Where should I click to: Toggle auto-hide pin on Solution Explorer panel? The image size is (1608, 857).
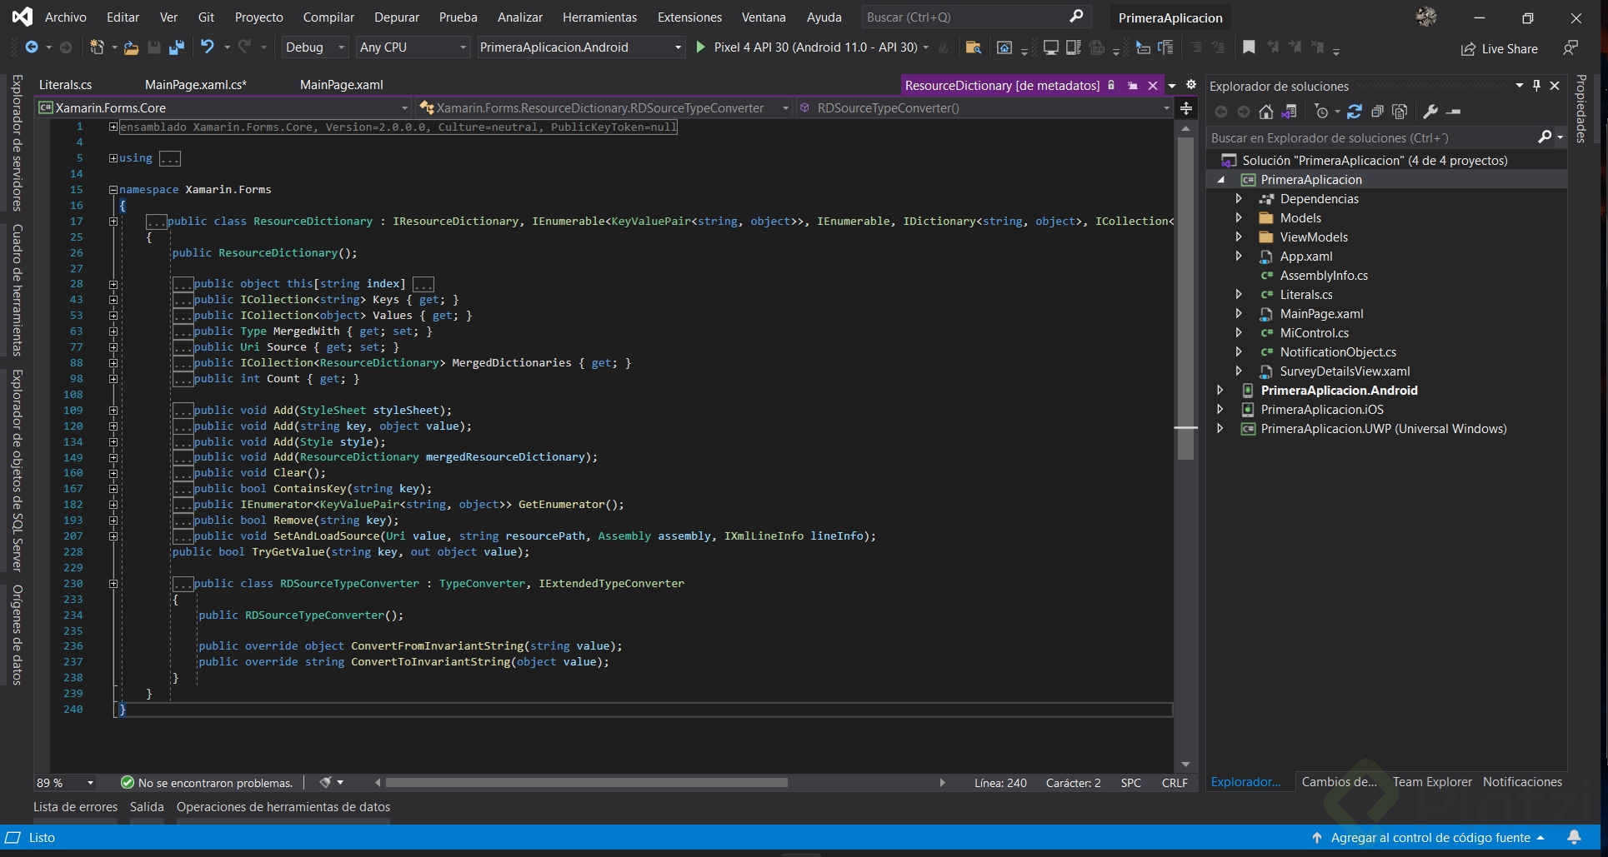[x=1536, y=86]
